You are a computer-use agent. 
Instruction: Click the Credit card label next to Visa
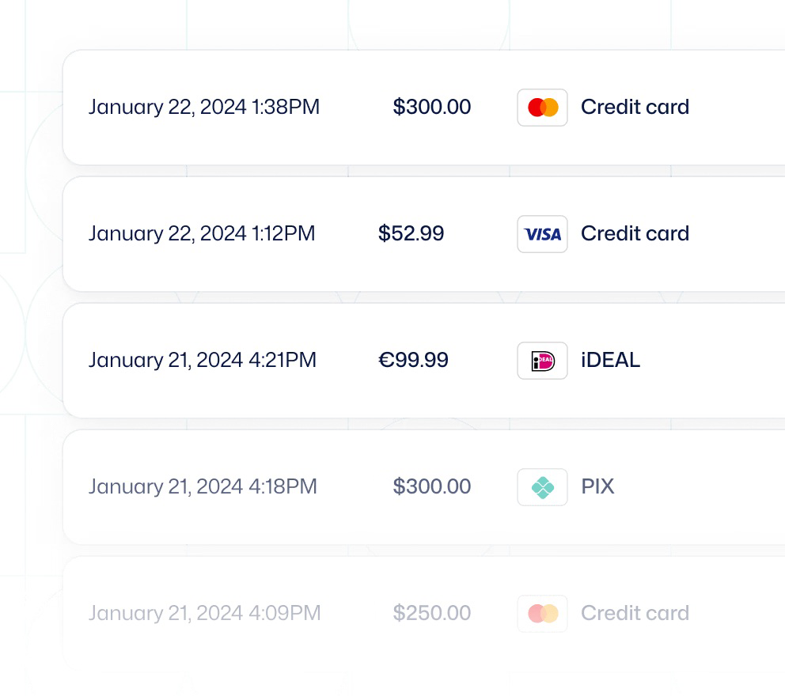pyautogui.click(x=635, y=234)
